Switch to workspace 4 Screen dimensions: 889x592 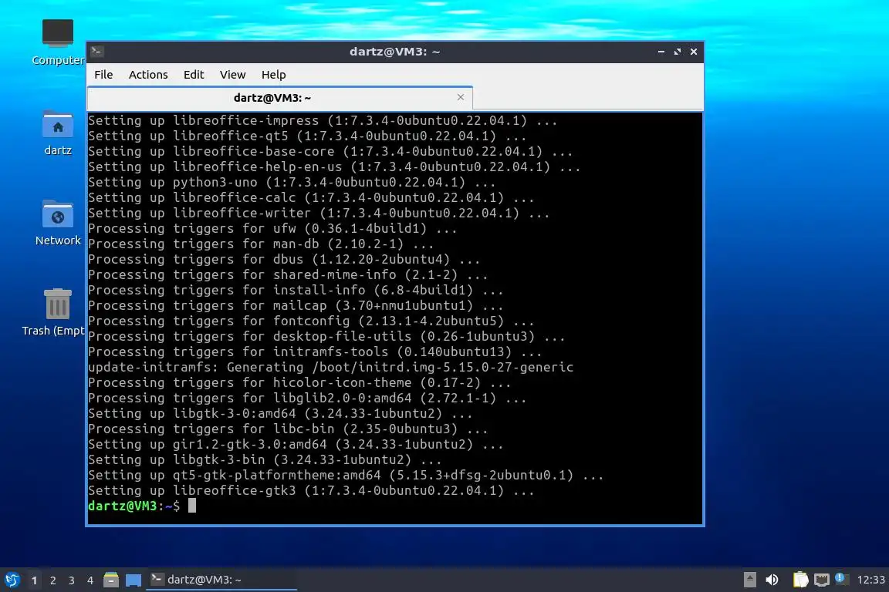pyautogui.click(x=90, y=580)
